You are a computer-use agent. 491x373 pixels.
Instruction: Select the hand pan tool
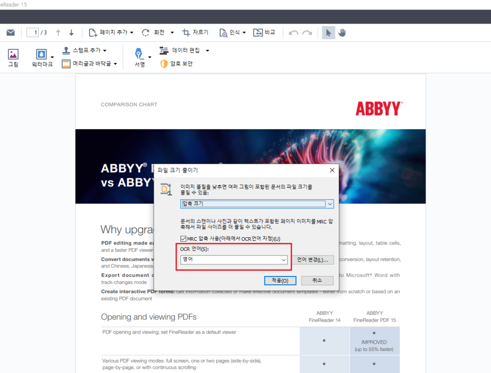(x=342, y=33)
